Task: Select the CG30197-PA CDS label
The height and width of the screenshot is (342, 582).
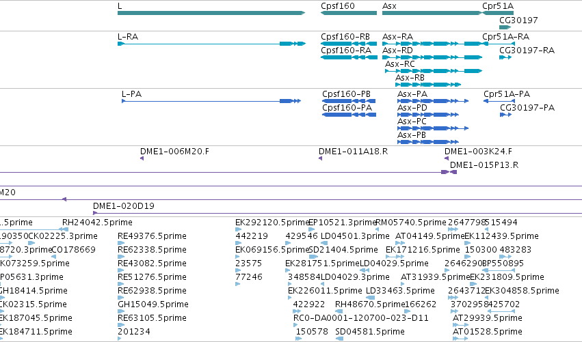Action: tap(527, 108)
